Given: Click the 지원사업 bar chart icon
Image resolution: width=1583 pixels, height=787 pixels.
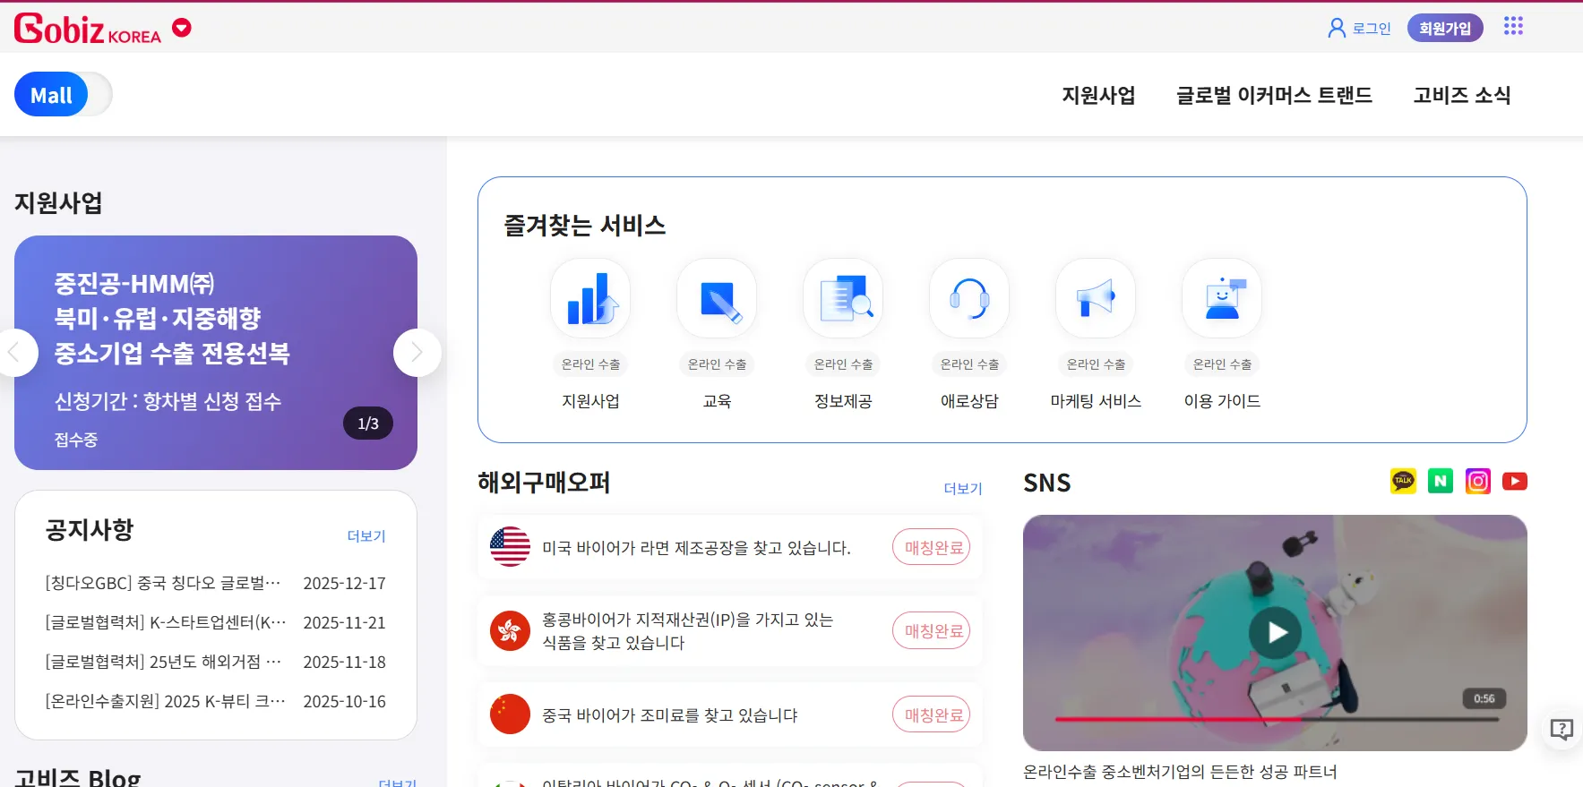Looking at the screenshot, I should [x=590, y=299].
